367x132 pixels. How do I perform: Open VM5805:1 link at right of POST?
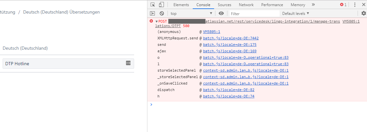[x=351, y=21]
